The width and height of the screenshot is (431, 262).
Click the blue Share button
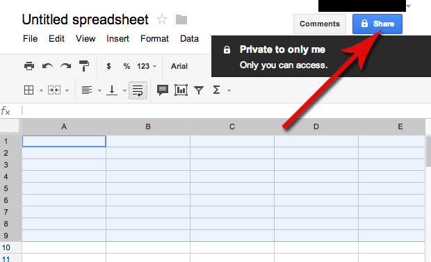click(x=377, y=24)
